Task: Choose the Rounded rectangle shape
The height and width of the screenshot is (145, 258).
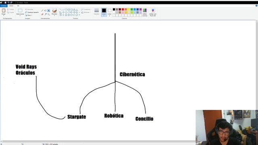Action: pos(71,10)
